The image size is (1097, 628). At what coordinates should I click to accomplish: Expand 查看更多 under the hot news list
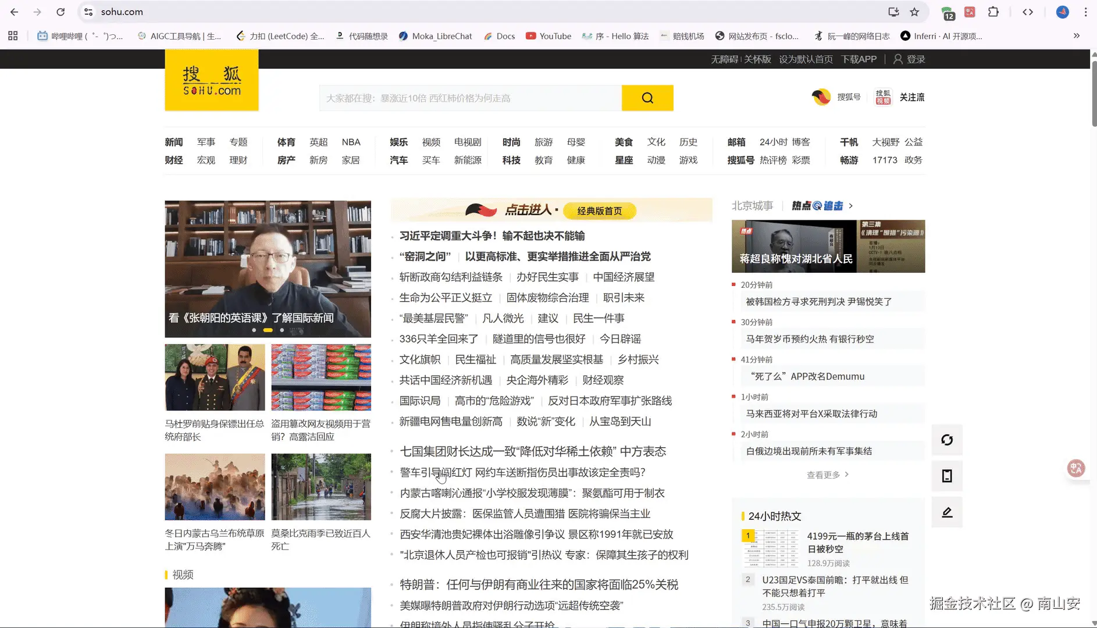pos(828,475)
